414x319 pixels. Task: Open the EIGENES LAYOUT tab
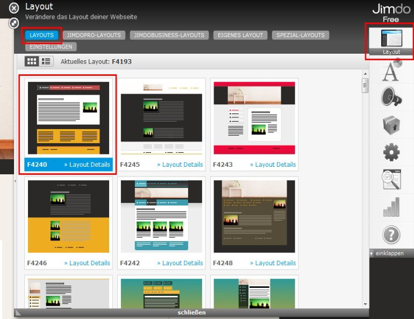click(x=240, y=35)
